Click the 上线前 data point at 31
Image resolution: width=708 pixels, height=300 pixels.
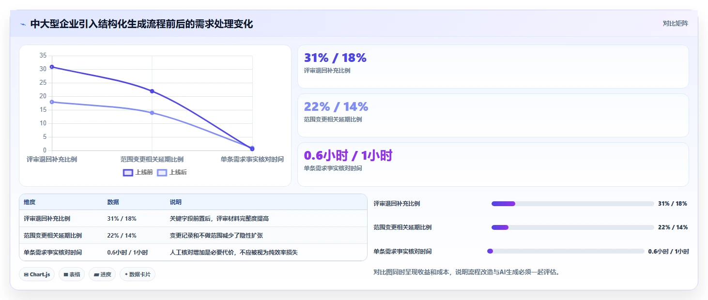(52, 67)
